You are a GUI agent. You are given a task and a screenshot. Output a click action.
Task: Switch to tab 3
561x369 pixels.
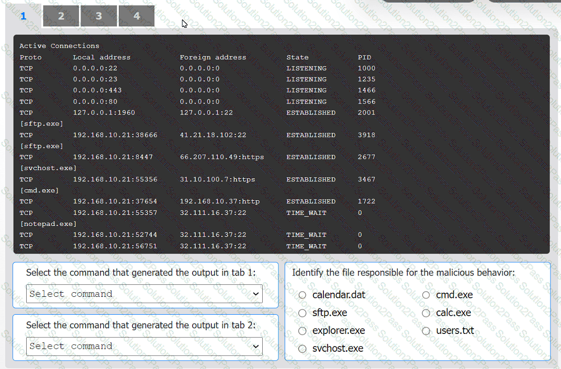[x=99, y=16]
